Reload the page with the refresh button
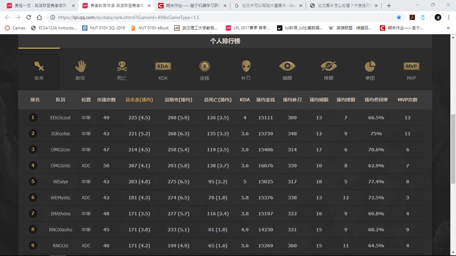Viewport: 456px width, 256px height. 29,17
